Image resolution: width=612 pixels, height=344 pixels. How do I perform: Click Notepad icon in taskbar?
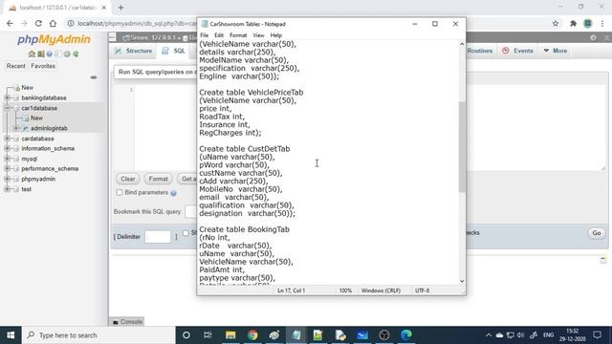(296, 335)
